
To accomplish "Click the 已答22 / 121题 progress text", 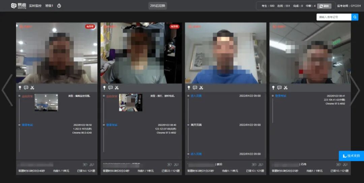I will tap(171, 171).
